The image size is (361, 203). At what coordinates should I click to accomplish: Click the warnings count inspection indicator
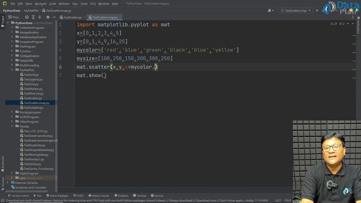[x=334, y=24]
